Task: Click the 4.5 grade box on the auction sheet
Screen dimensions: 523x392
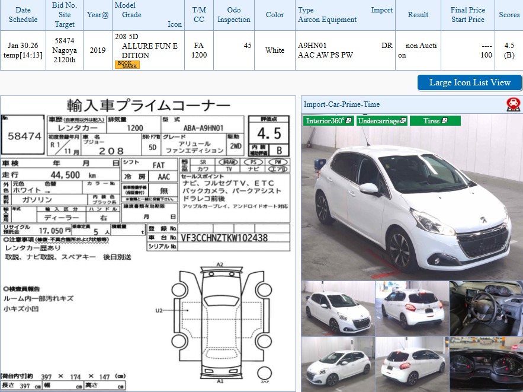Action: point(269,133)
